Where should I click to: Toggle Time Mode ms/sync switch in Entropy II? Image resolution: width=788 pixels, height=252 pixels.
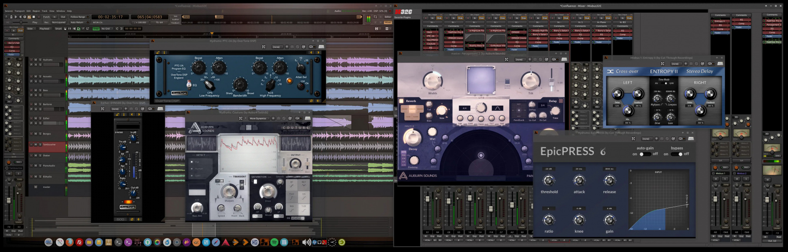click(x=664, y=83)
